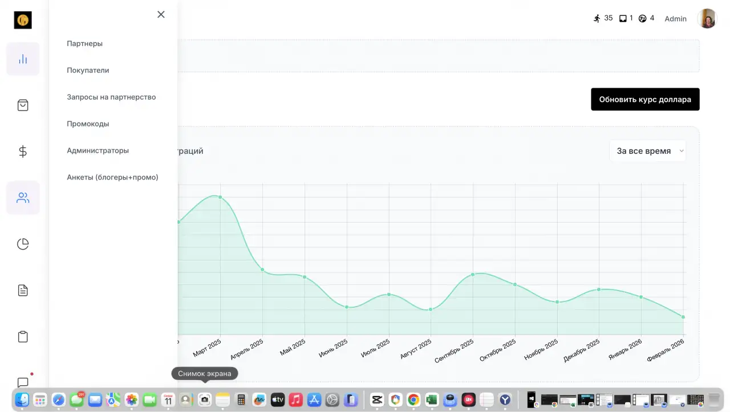
Task: Select the users sidebar icon
Action: (x=23, y=198)
